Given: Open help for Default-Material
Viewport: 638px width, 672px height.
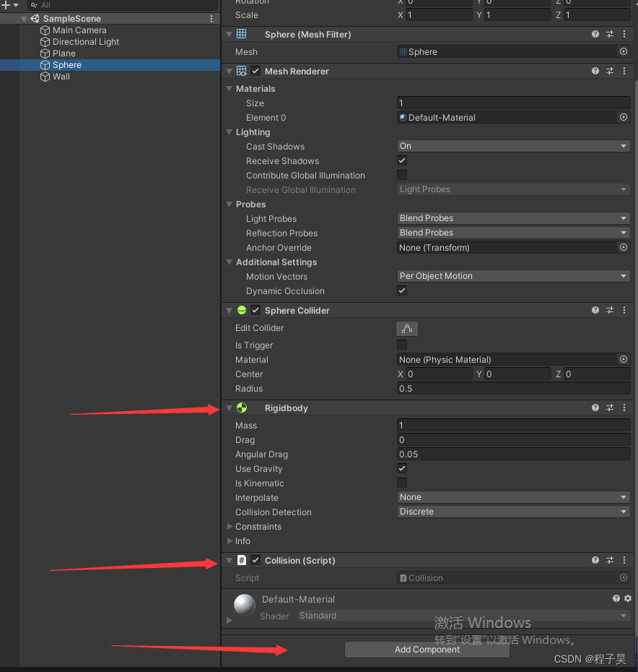Looking at the screenshot, I should tap(616, 599).
